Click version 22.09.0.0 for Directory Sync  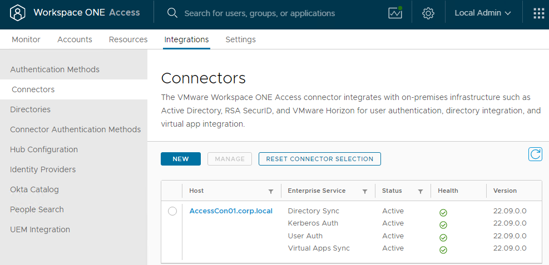pyautogui.click(x=510, y=211)
